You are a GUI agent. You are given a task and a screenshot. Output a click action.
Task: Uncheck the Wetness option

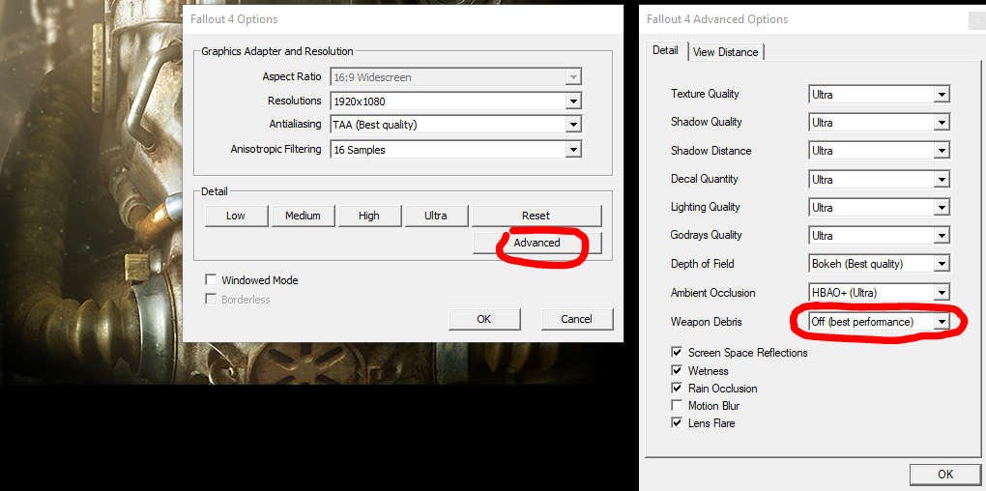point(677,371)
